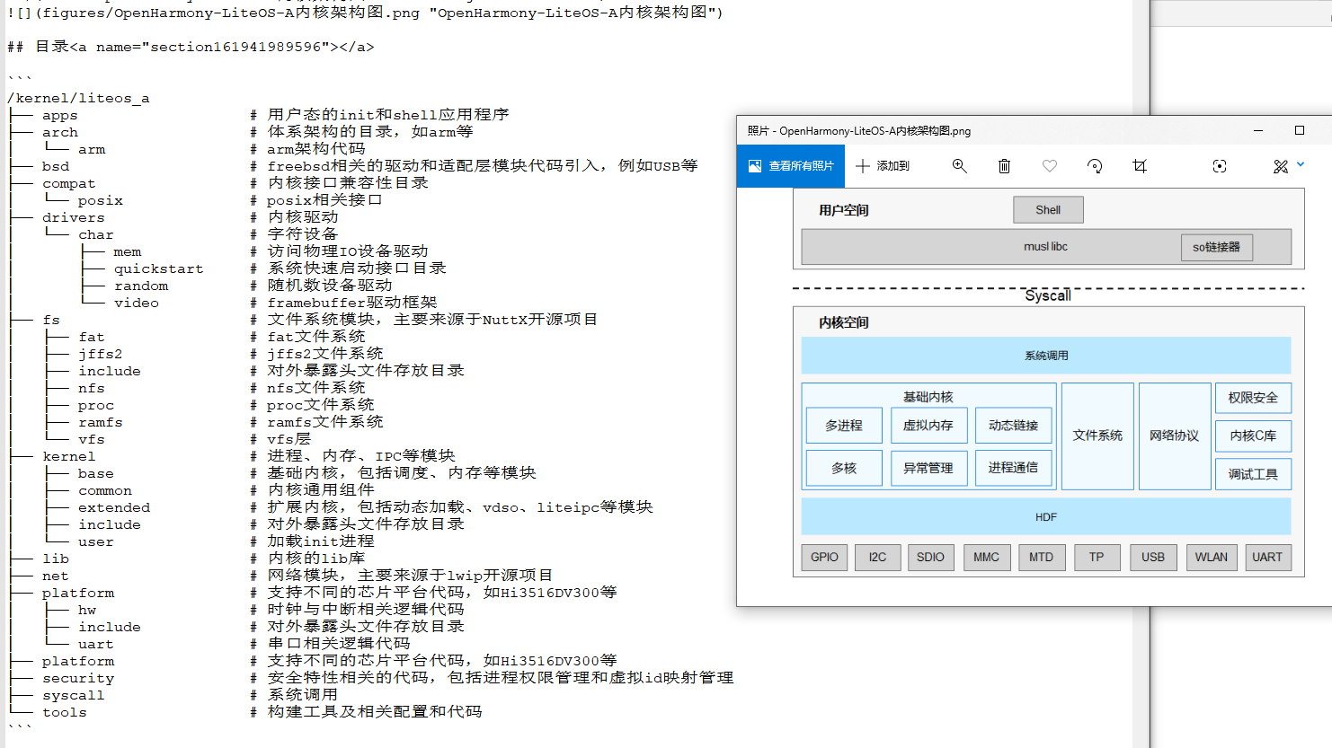Minimize the Photos window
This screenshot has height=748, width=1332.
[1258, 130]
